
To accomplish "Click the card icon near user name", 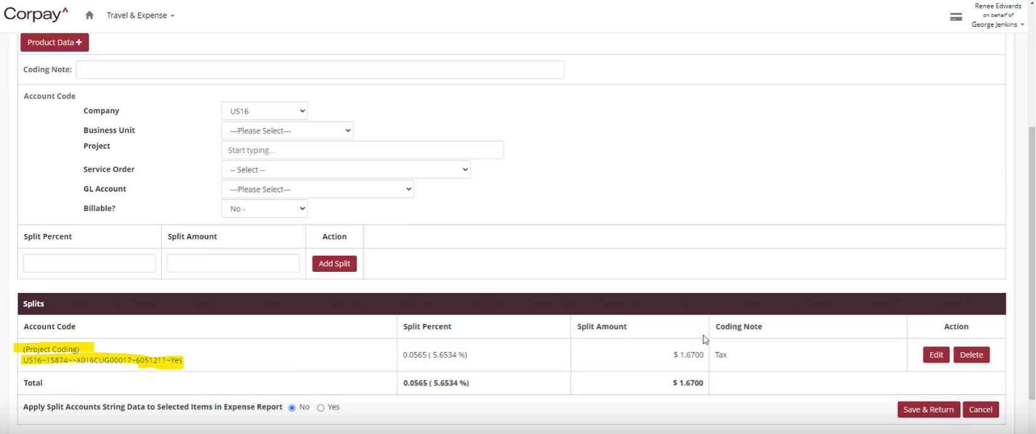I will (x=955, y=17).
